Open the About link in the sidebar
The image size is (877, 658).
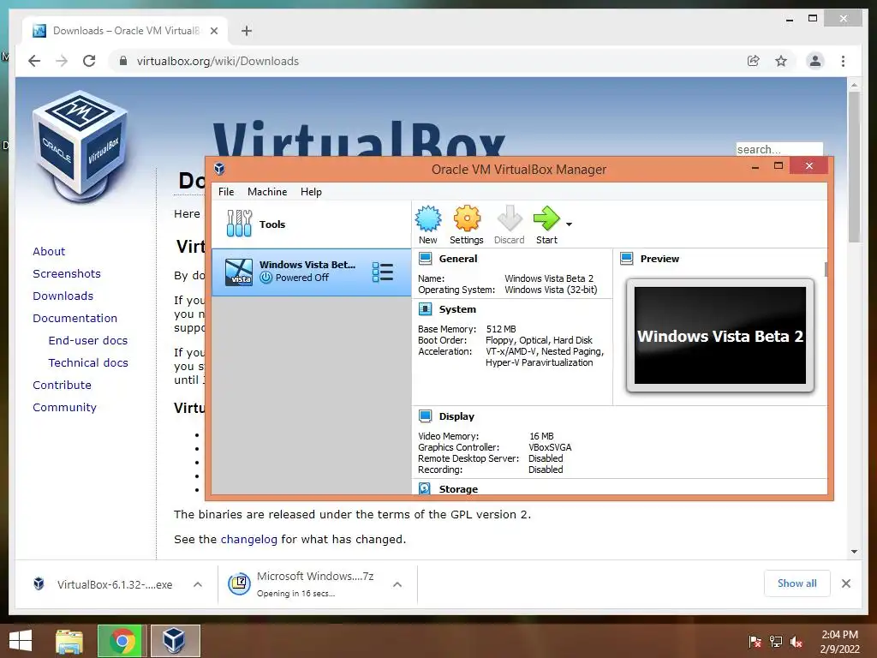(49, 251)
